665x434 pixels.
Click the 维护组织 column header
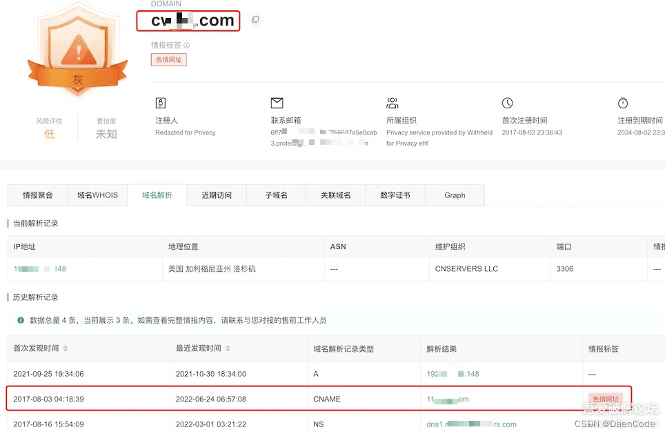[450, 246]
